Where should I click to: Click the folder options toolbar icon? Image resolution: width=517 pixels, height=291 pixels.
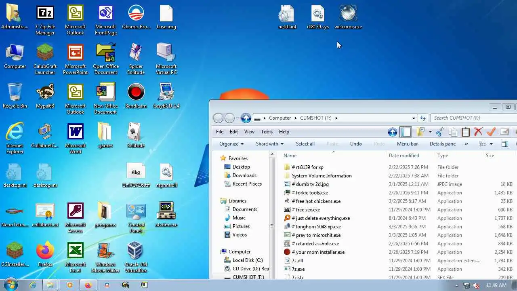pyautogui.click(x=421, y=132)
